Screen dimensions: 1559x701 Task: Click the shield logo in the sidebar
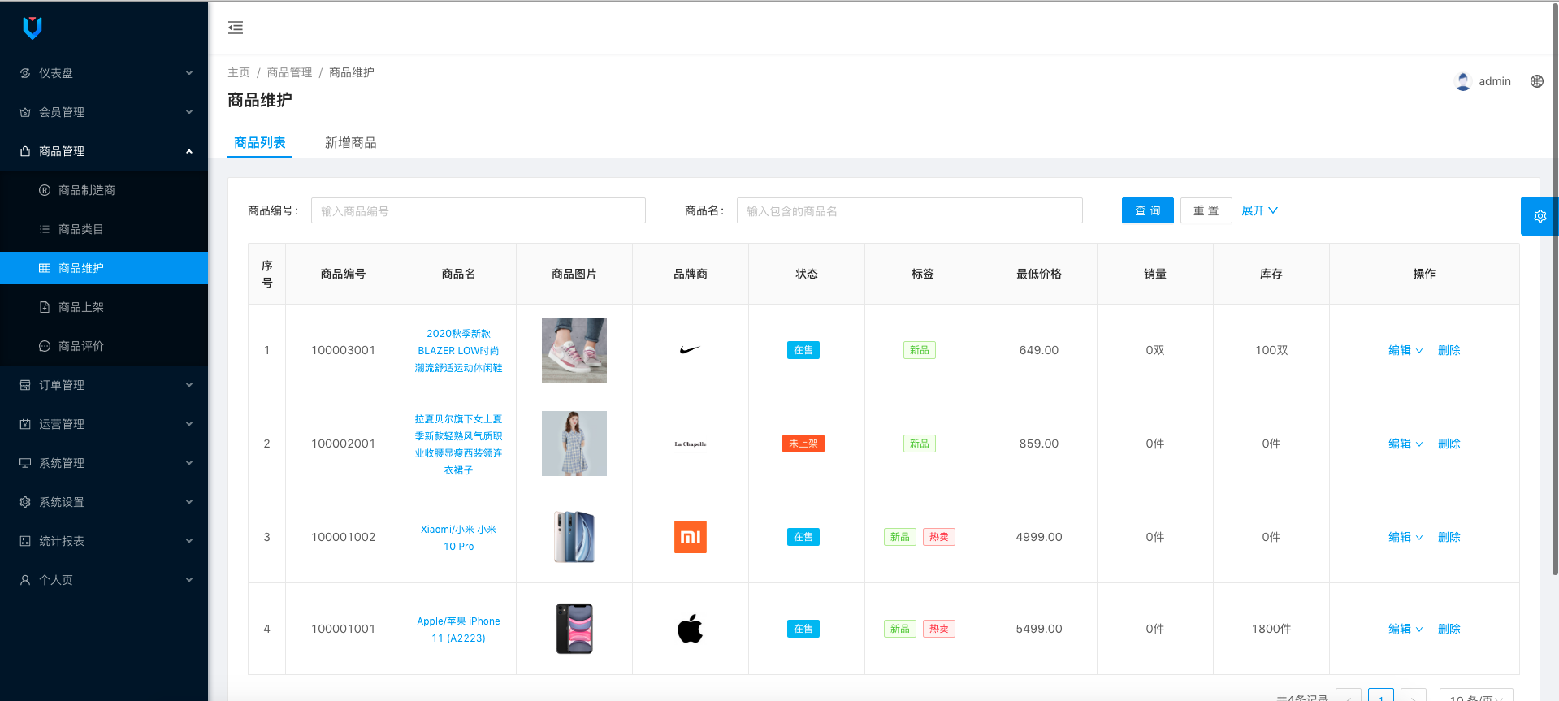coord(32,28)
